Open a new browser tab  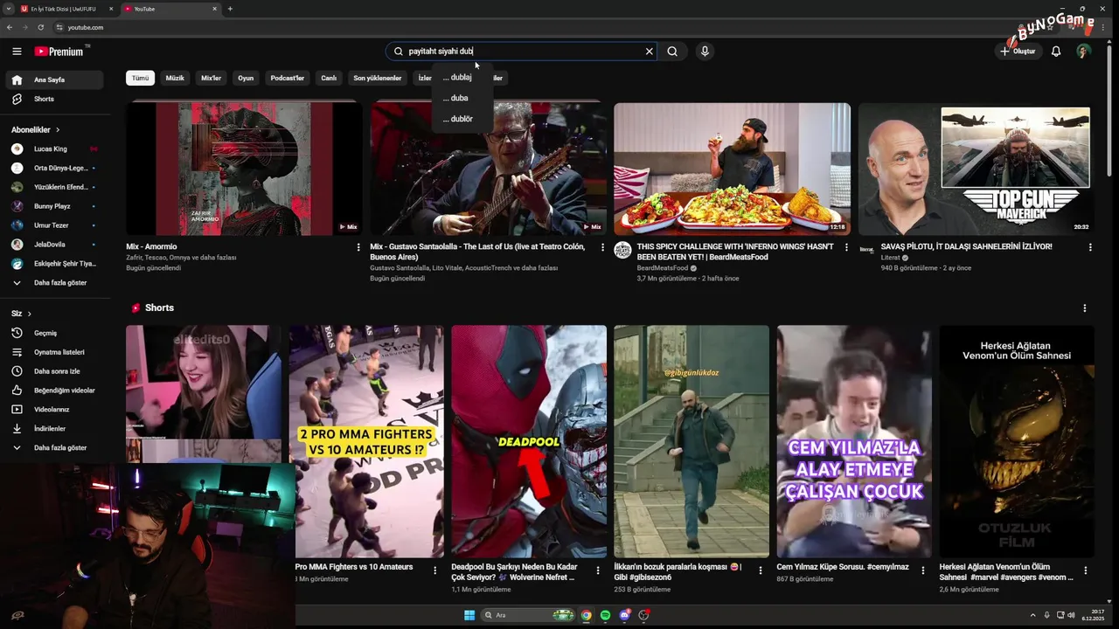pyautogui.click(x=230, y=9)
